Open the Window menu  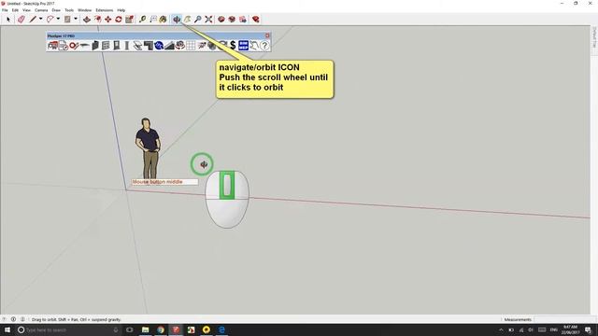click(x=85, y=10)
